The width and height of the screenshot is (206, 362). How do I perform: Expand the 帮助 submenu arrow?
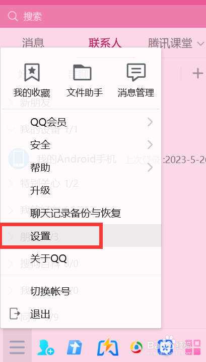click(150, 168)
